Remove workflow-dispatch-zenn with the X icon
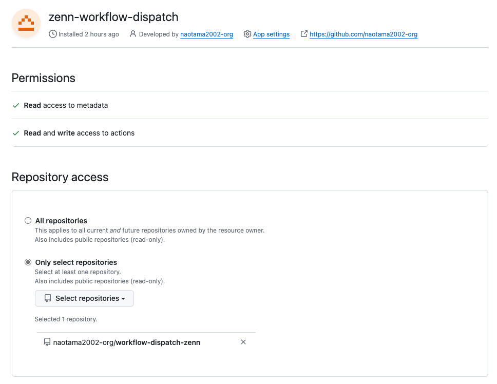Screen dimensions: 497x384 (243, 342)
